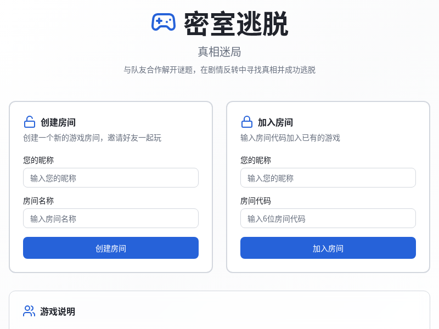
Task: Select the 创建房间 card heading
Action: coord(57,122)
